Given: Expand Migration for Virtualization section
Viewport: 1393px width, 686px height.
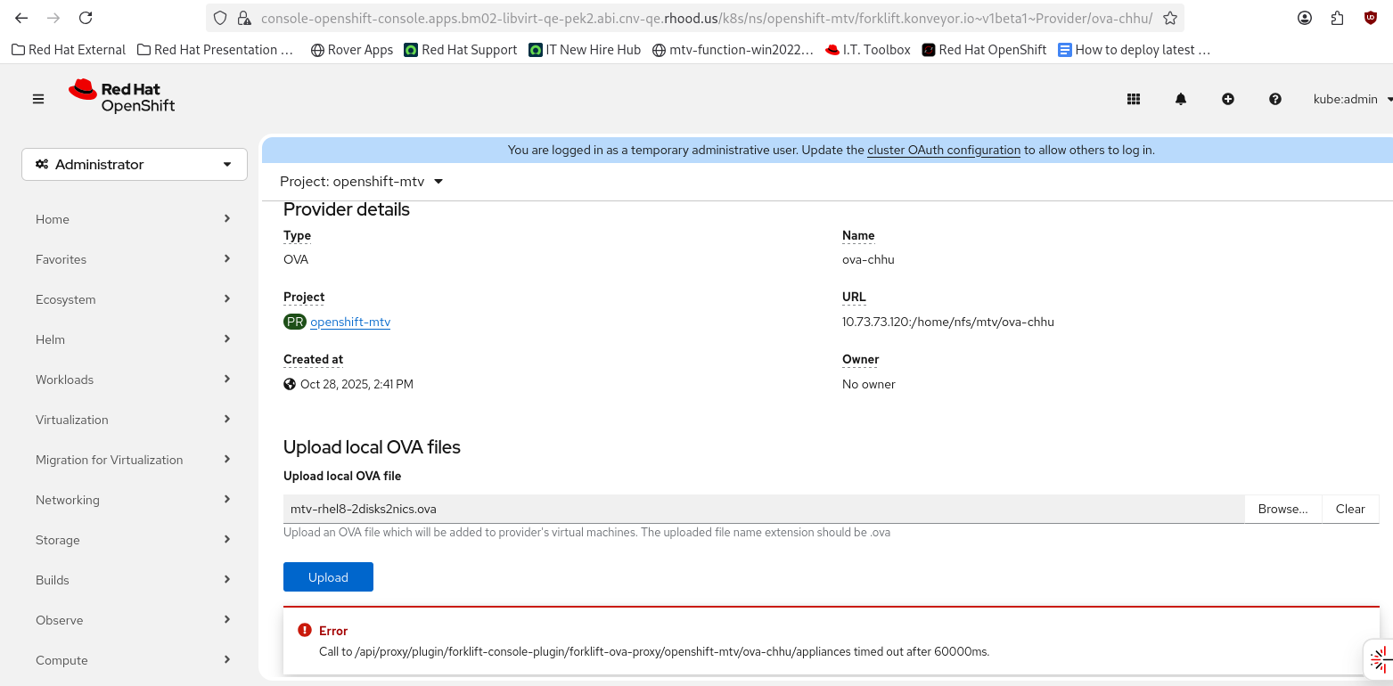Looking at the screenshot, I should coord(135,460).
